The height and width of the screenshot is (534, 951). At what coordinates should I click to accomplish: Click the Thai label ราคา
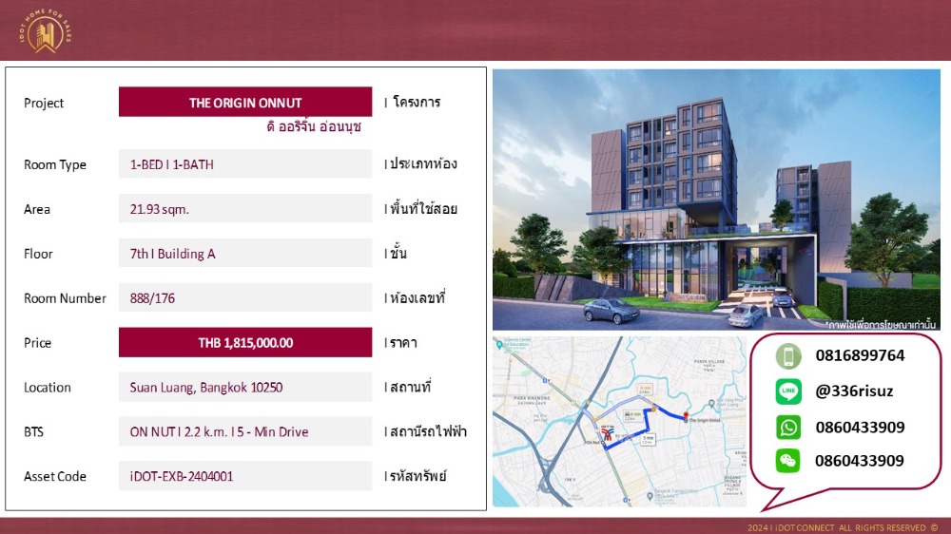(403, 342)
